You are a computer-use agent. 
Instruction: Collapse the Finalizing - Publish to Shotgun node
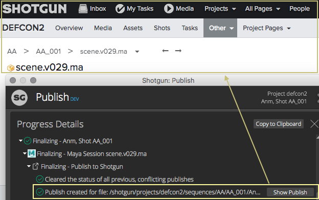click(x=29, y=166)
